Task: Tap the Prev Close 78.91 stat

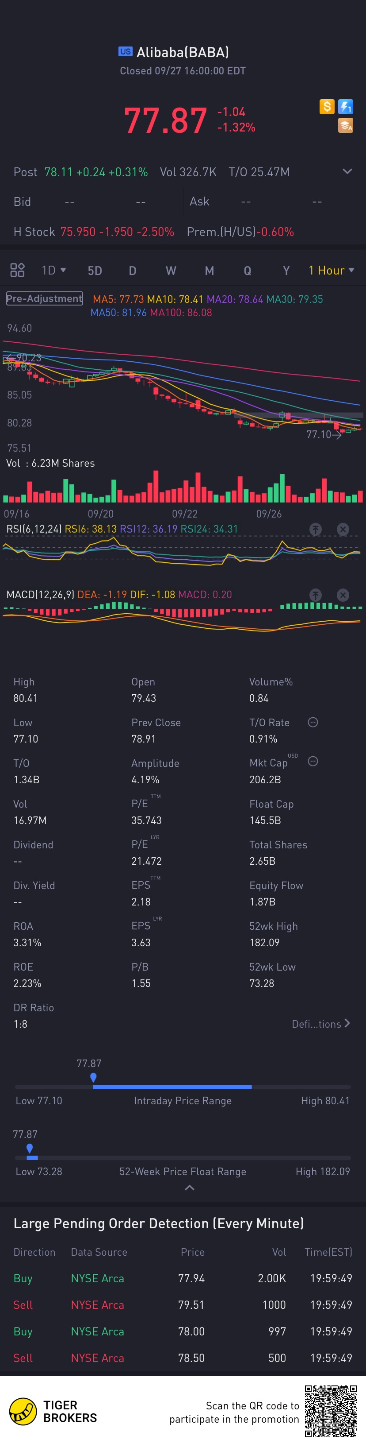Action: (156, 731)
